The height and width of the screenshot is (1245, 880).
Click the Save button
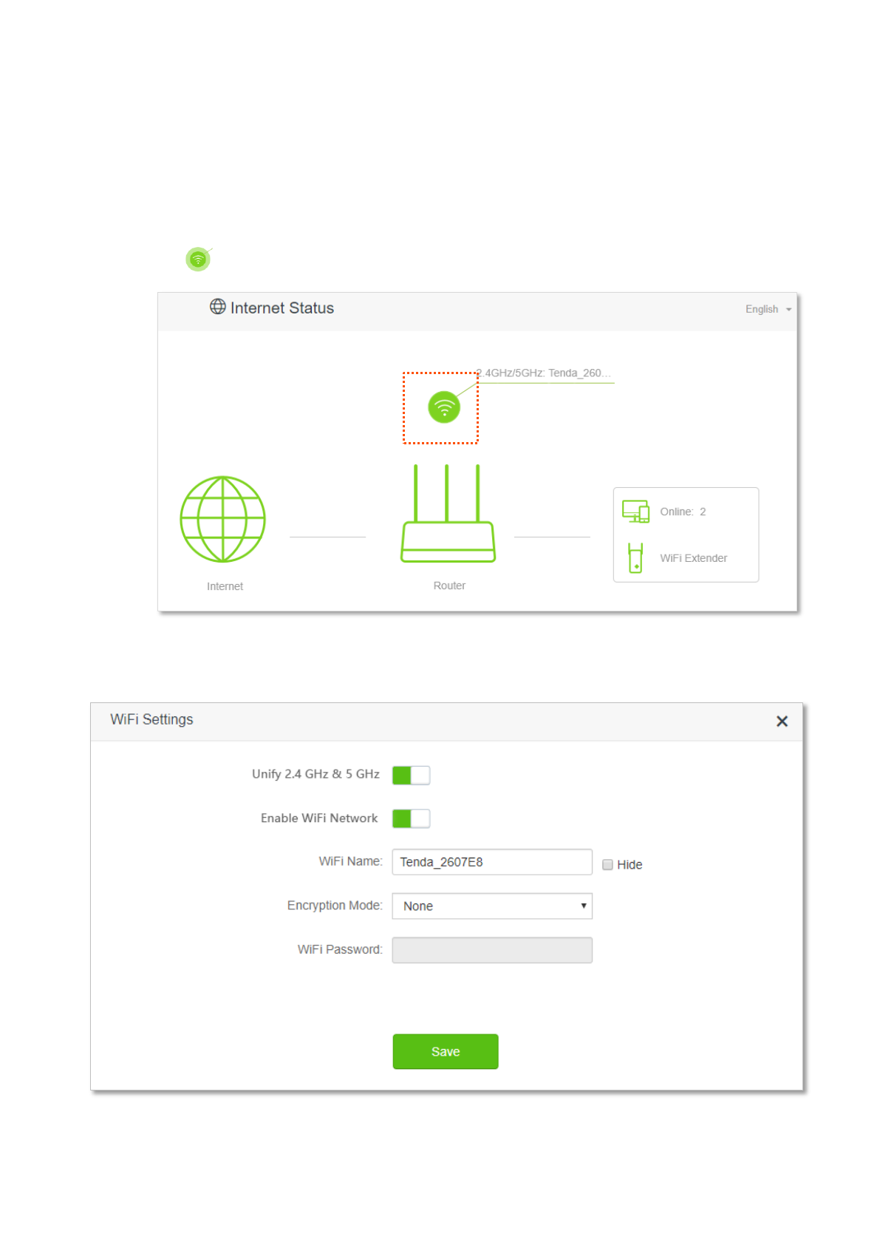click(x=446, y=1051)
